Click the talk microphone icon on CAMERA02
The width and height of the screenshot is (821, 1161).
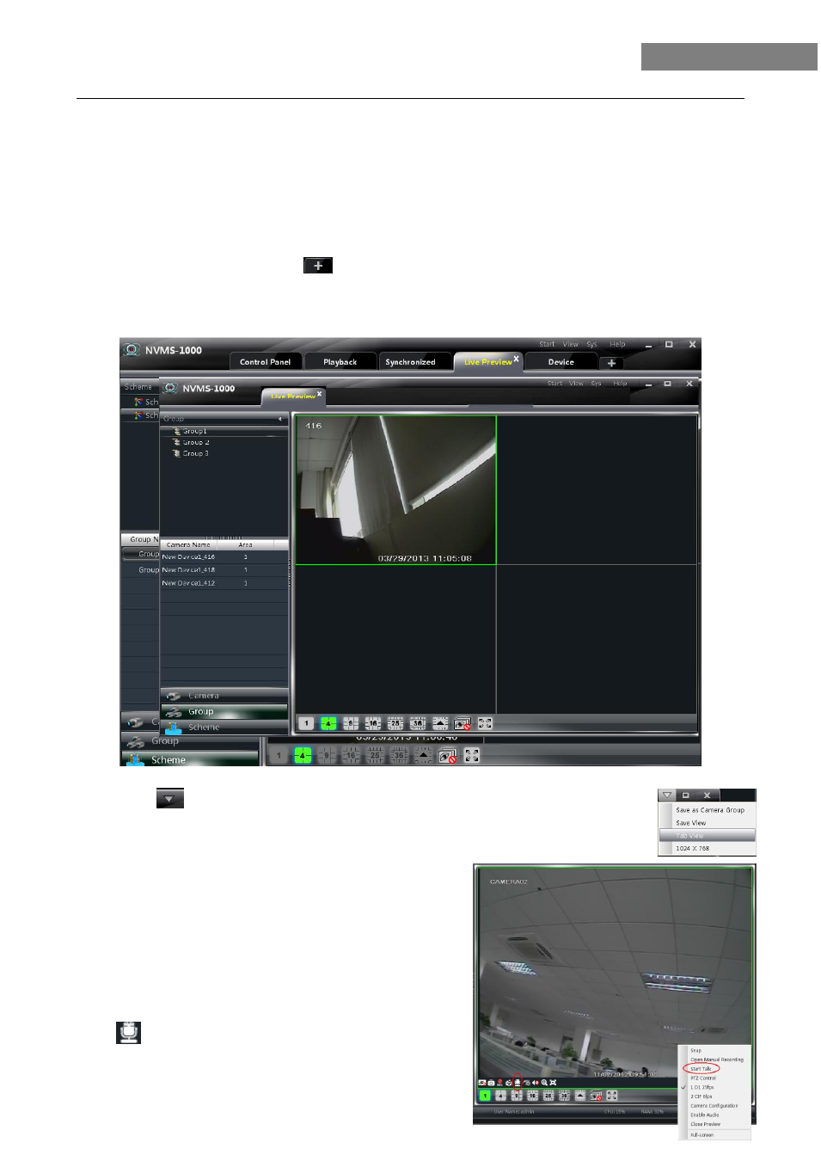coord(518,1083)
